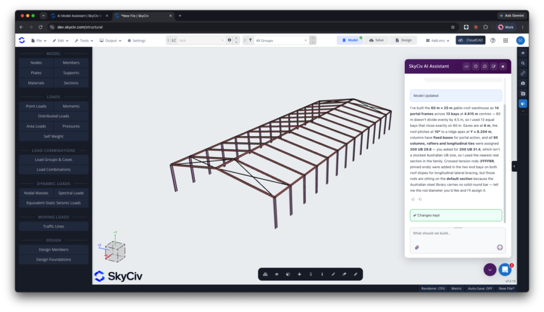
Task: Send the message with the arrow button
Action: [x=499, y=247]
